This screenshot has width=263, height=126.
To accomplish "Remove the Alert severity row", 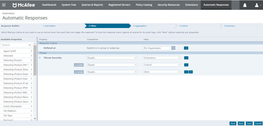I will click(x=186, y=72).
